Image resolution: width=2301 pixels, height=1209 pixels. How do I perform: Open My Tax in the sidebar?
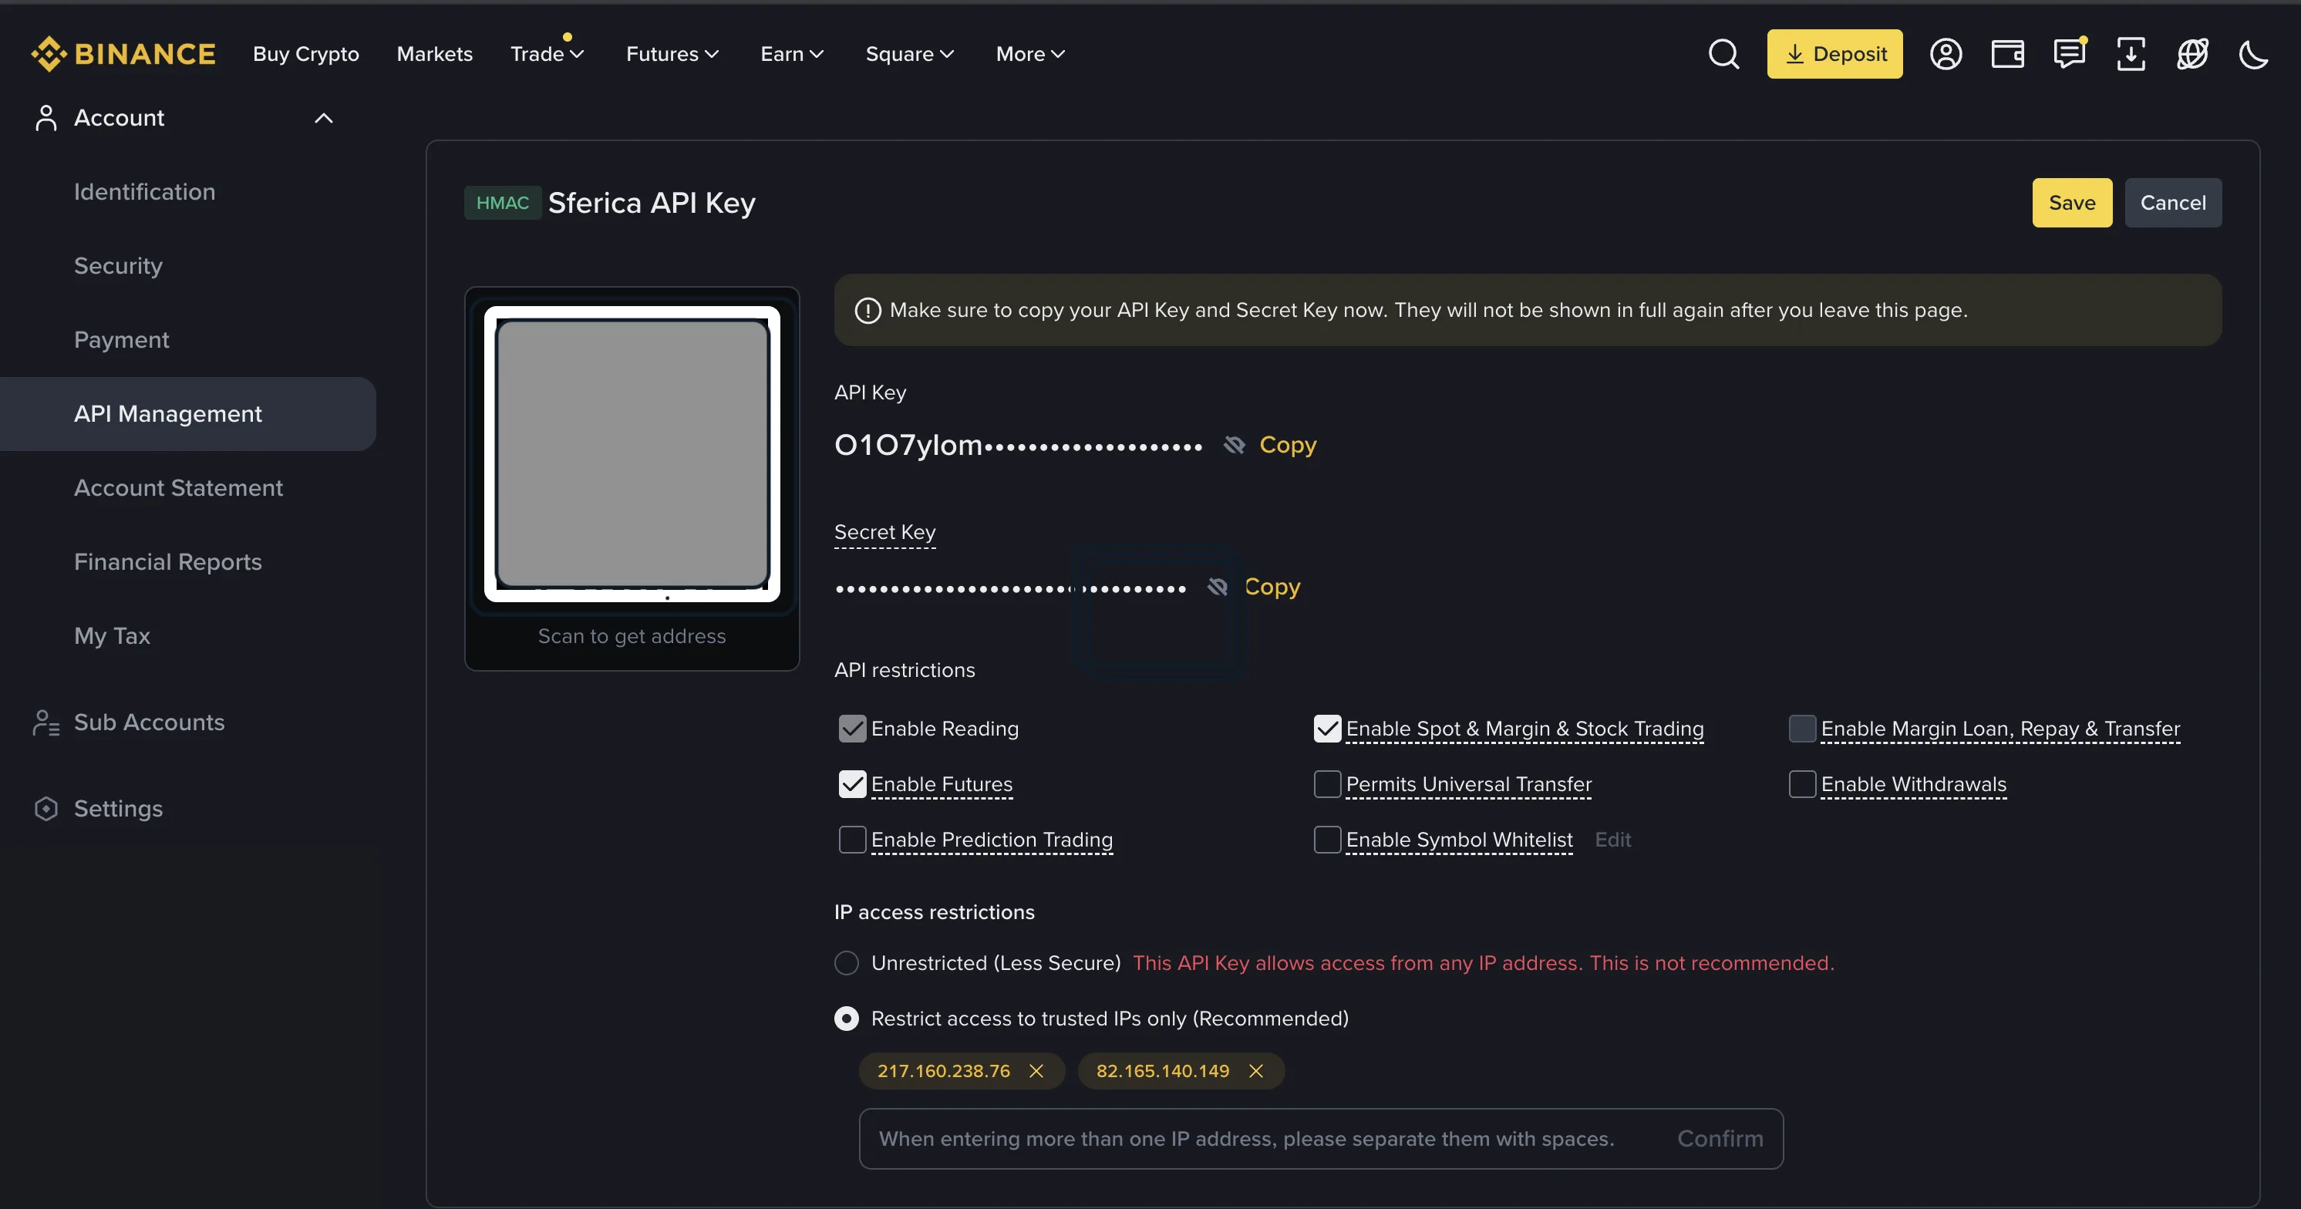(x=112, y=637)
